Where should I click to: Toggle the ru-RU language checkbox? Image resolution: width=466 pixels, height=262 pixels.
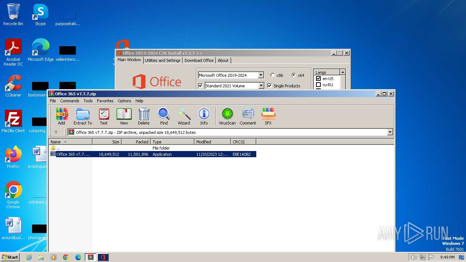tap(318, 85)
